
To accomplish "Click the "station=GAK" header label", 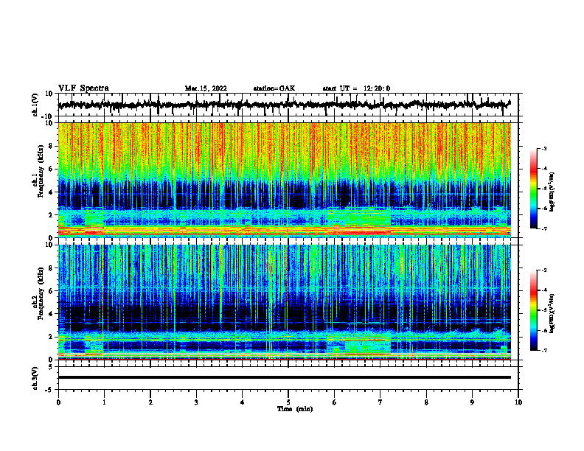I will (x=274, y=88).
